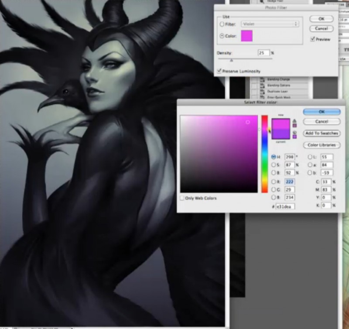Select the Enter Quick Mask history row
Image resolution: width=349 pixels, height=329 pixels.
click(280, 97)
